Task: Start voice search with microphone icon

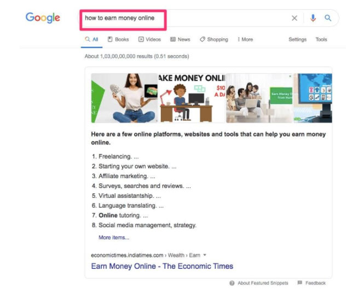Action: point(313,18)
